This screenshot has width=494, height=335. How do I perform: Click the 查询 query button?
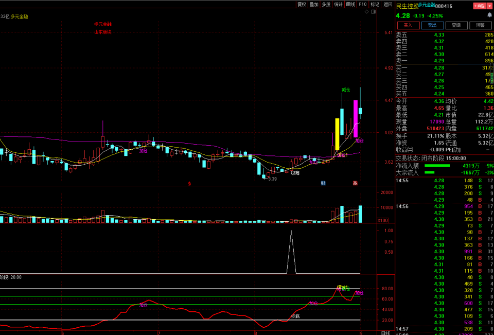click(456, 25)
